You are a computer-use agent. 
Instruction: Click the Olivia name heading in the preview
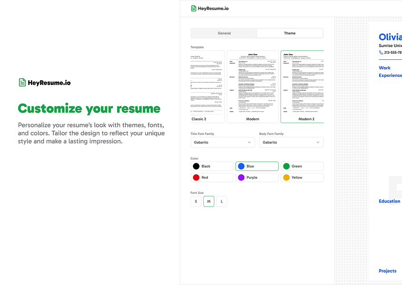[390, 37]
